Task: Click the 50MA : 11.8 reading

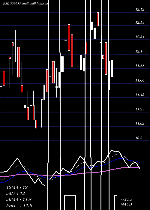Action: point(19,199)
